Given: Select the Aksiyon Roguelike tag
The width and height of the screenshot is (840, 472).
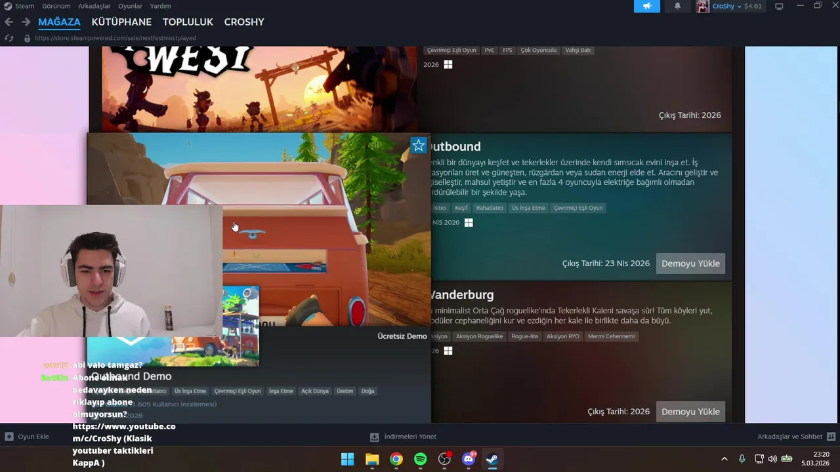Looking at the screenshot, I should [x=479, y=336].
